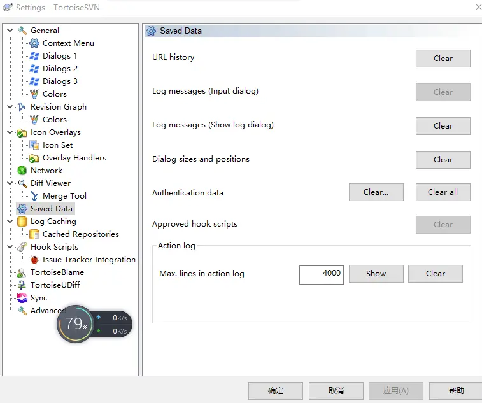Image resolution: width=482 pixels, height=403 pixels.
Task: Click the Merge Tool icon
Action: tap(34, 196)
